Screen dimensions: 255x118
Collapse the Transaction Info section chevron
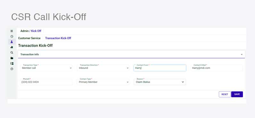242,55
